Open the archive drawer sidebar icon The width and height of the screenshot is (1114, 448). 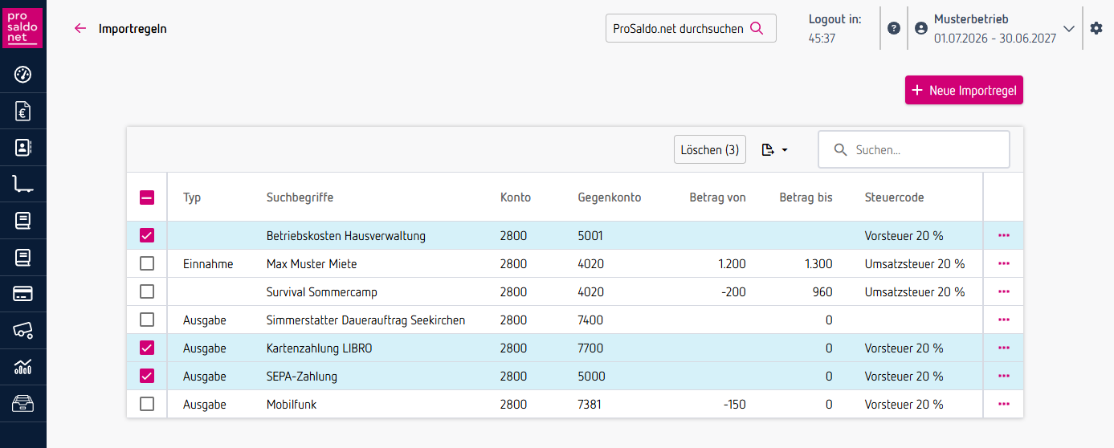[x=22, y=403]
